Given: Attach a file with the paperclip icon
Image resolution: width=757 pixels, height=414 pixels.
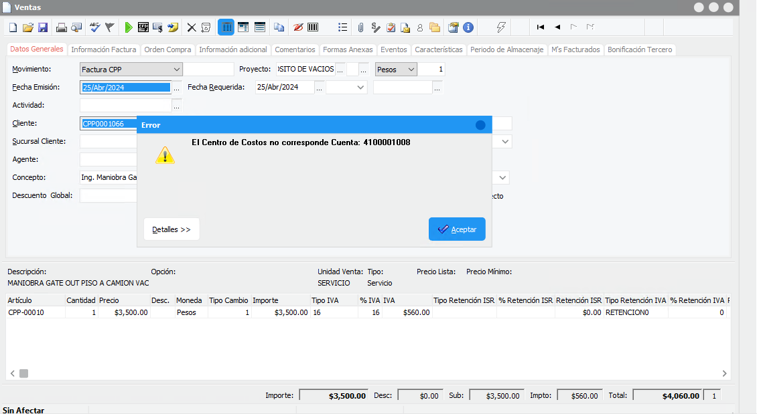Looking at the screenshot, I should pyautogui.click(x=360, y=27).
